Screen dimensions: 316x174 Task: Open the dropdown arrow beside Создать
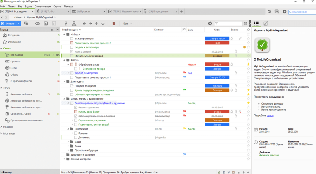18,23
